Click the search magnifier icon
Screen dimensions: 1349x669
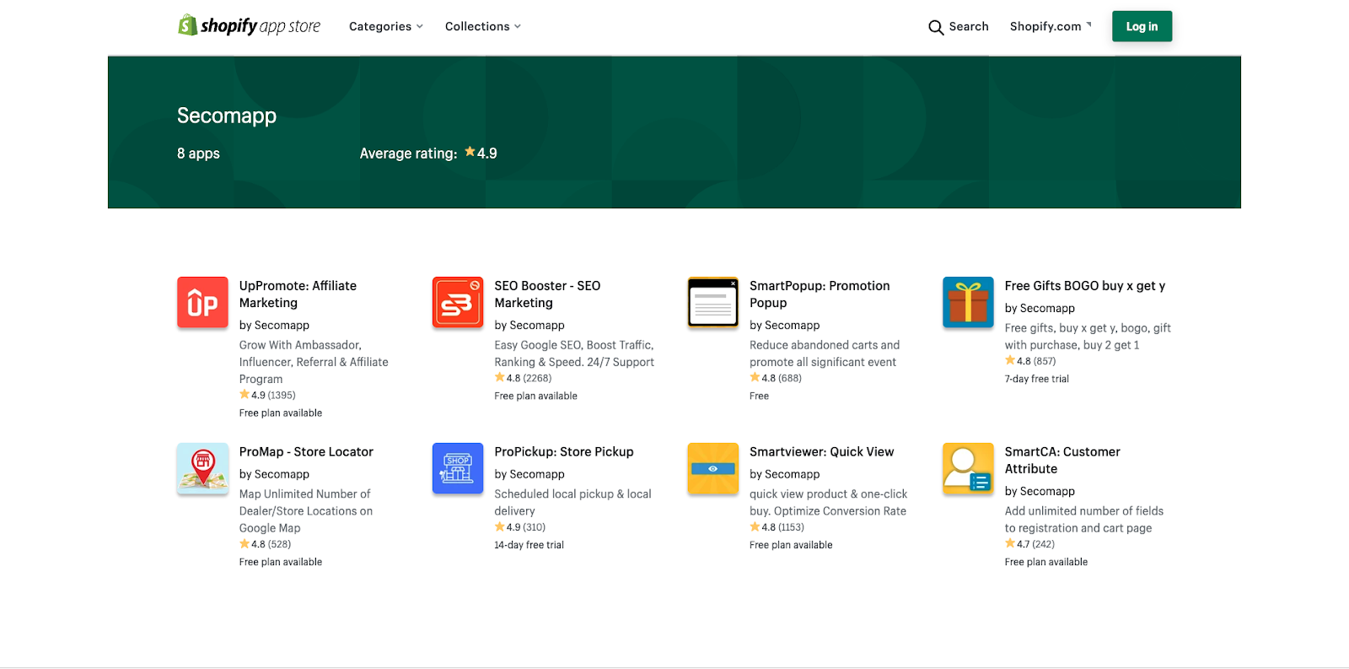936,27
